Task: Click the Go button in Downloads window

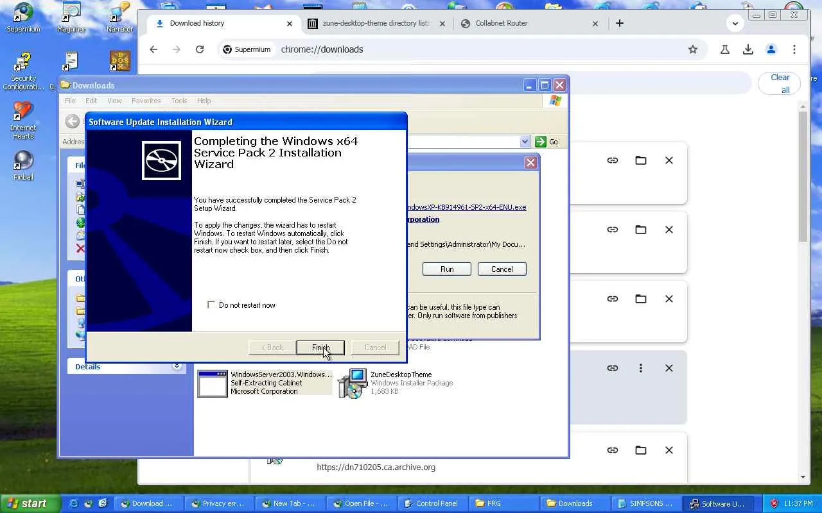Action: pyautogui.click(x=547, y=142)
